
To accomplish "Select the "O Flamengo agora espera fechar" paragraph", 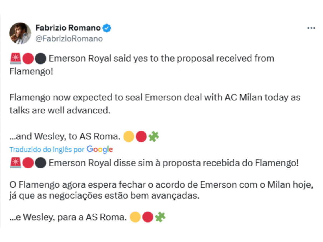I will (161, 190).
